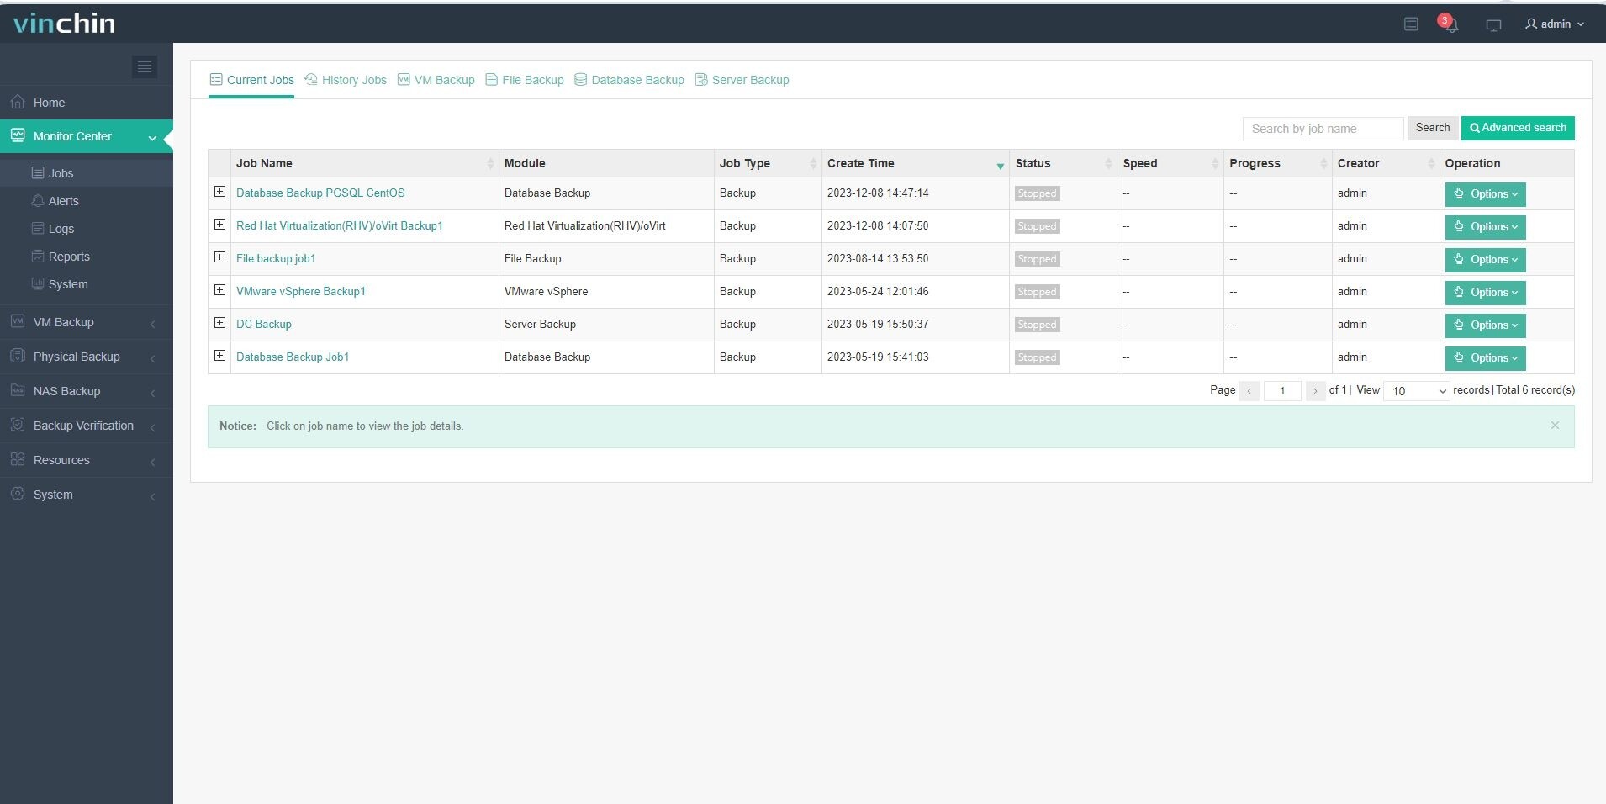This screenshot has height=804, width=1606.
Task: Switch to the History Jobs tab
Action: click(x=346, y=80)
